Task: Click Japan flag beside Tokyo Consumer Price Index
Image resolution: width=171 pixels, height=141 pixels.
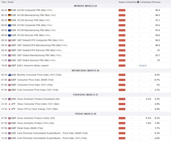Action: (9, 104)
